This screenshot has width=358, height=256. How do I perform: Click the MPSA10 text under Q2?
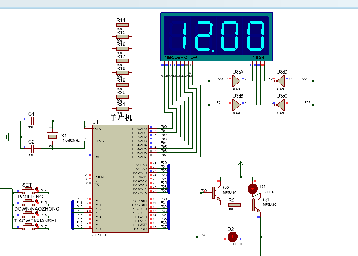(230, 193)
